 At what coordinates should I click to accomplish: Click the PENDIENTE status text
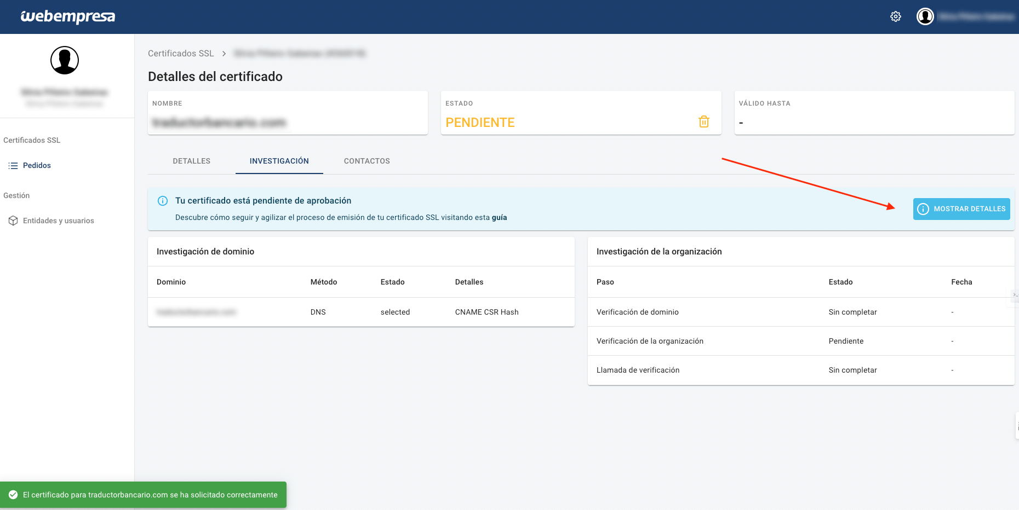(480, 123)
